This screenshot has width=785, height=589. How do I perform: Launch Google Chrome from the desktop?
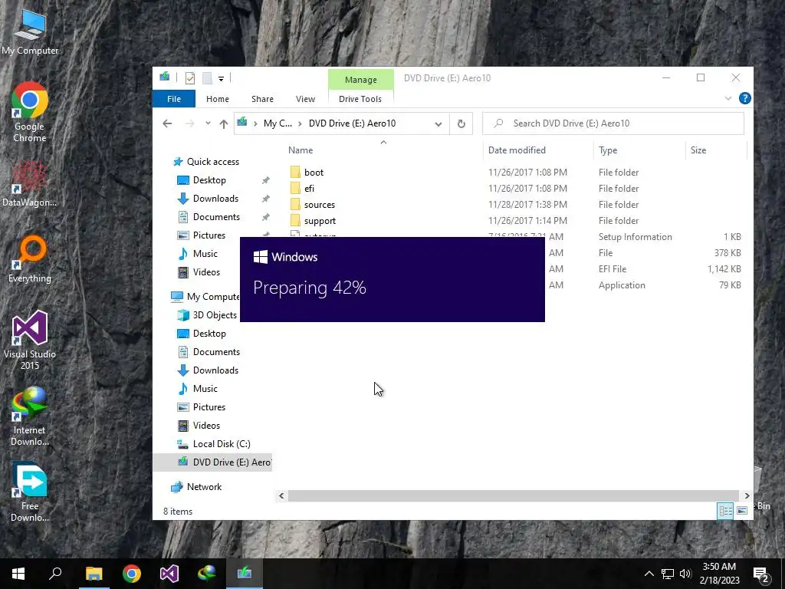coord(30,112)
